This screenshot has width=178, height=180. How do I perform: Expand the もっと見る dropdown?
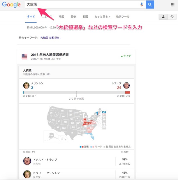click(x=102, y=17)
